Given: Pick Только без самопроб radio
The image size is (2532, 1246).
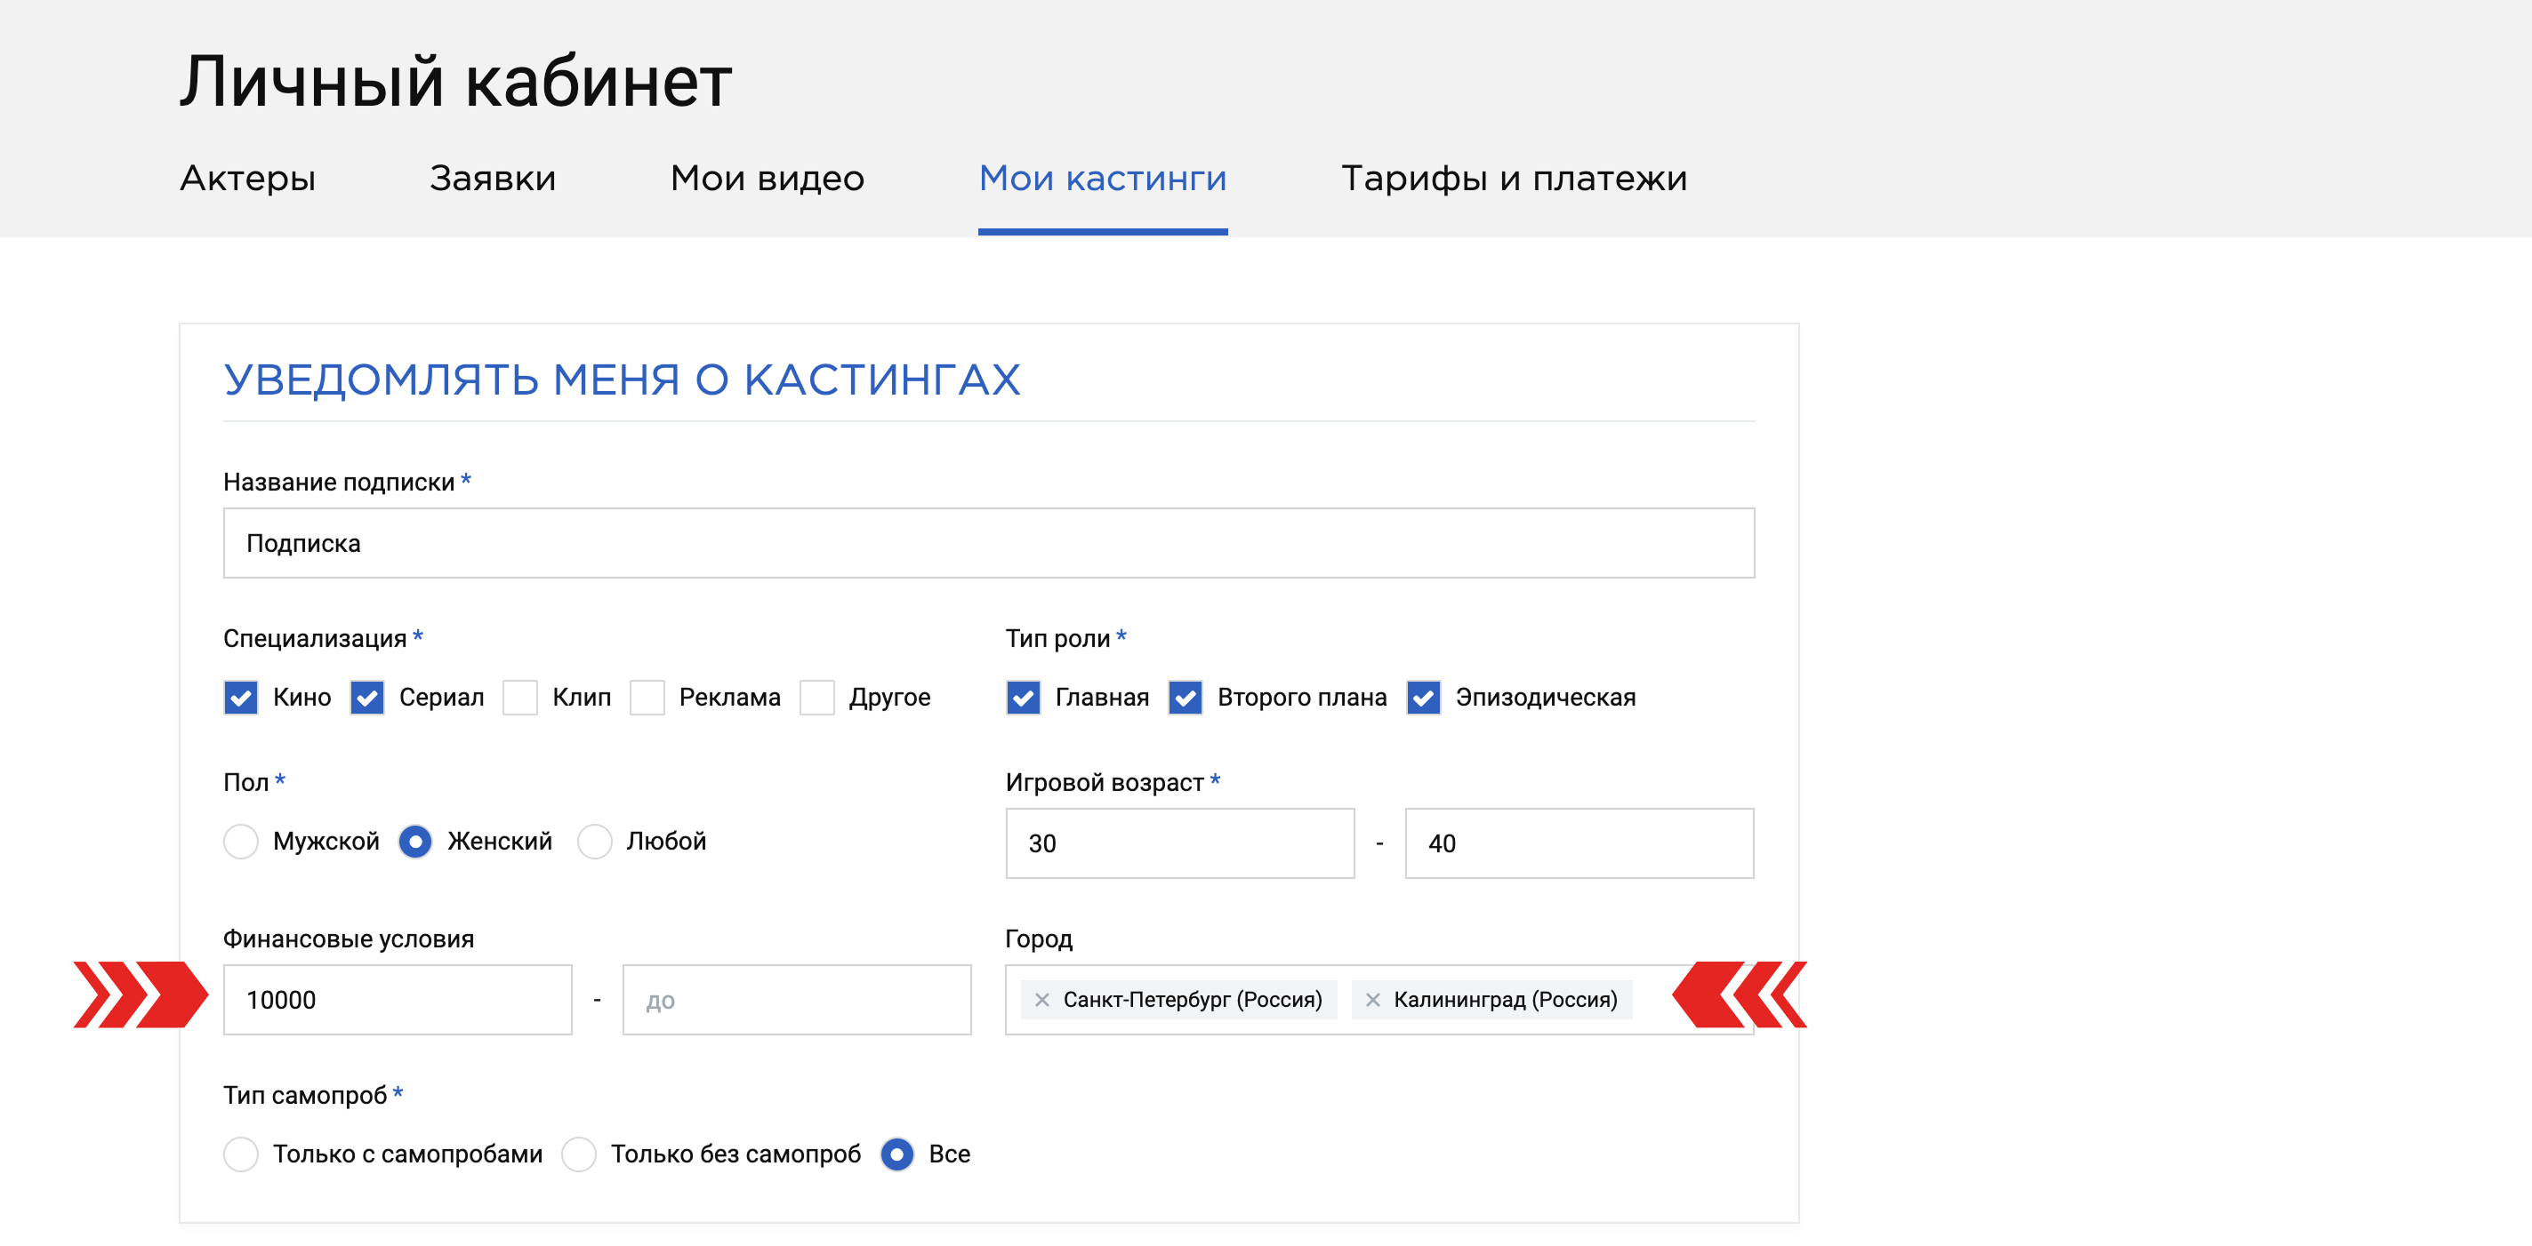Looking at the screenshot, I should pyautogui.click(x=579, y=1154).
